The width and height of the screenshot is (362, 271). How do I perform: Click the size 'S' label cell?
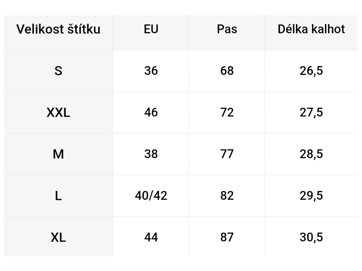click(x=58, y=71)
